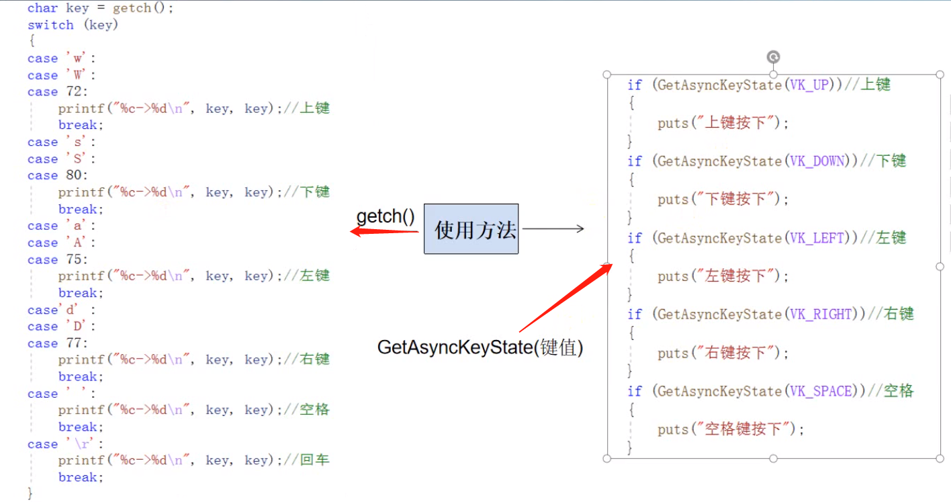This screenshot has width=951, height=502.
Task: Select the blue 使用方法 text box
Action: pos(471,229)
